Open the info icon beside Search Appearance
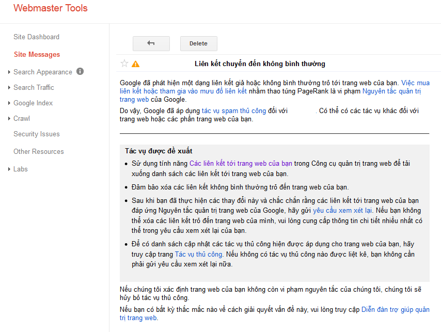Viewport: 441px width, 332px height. (80, 71)
